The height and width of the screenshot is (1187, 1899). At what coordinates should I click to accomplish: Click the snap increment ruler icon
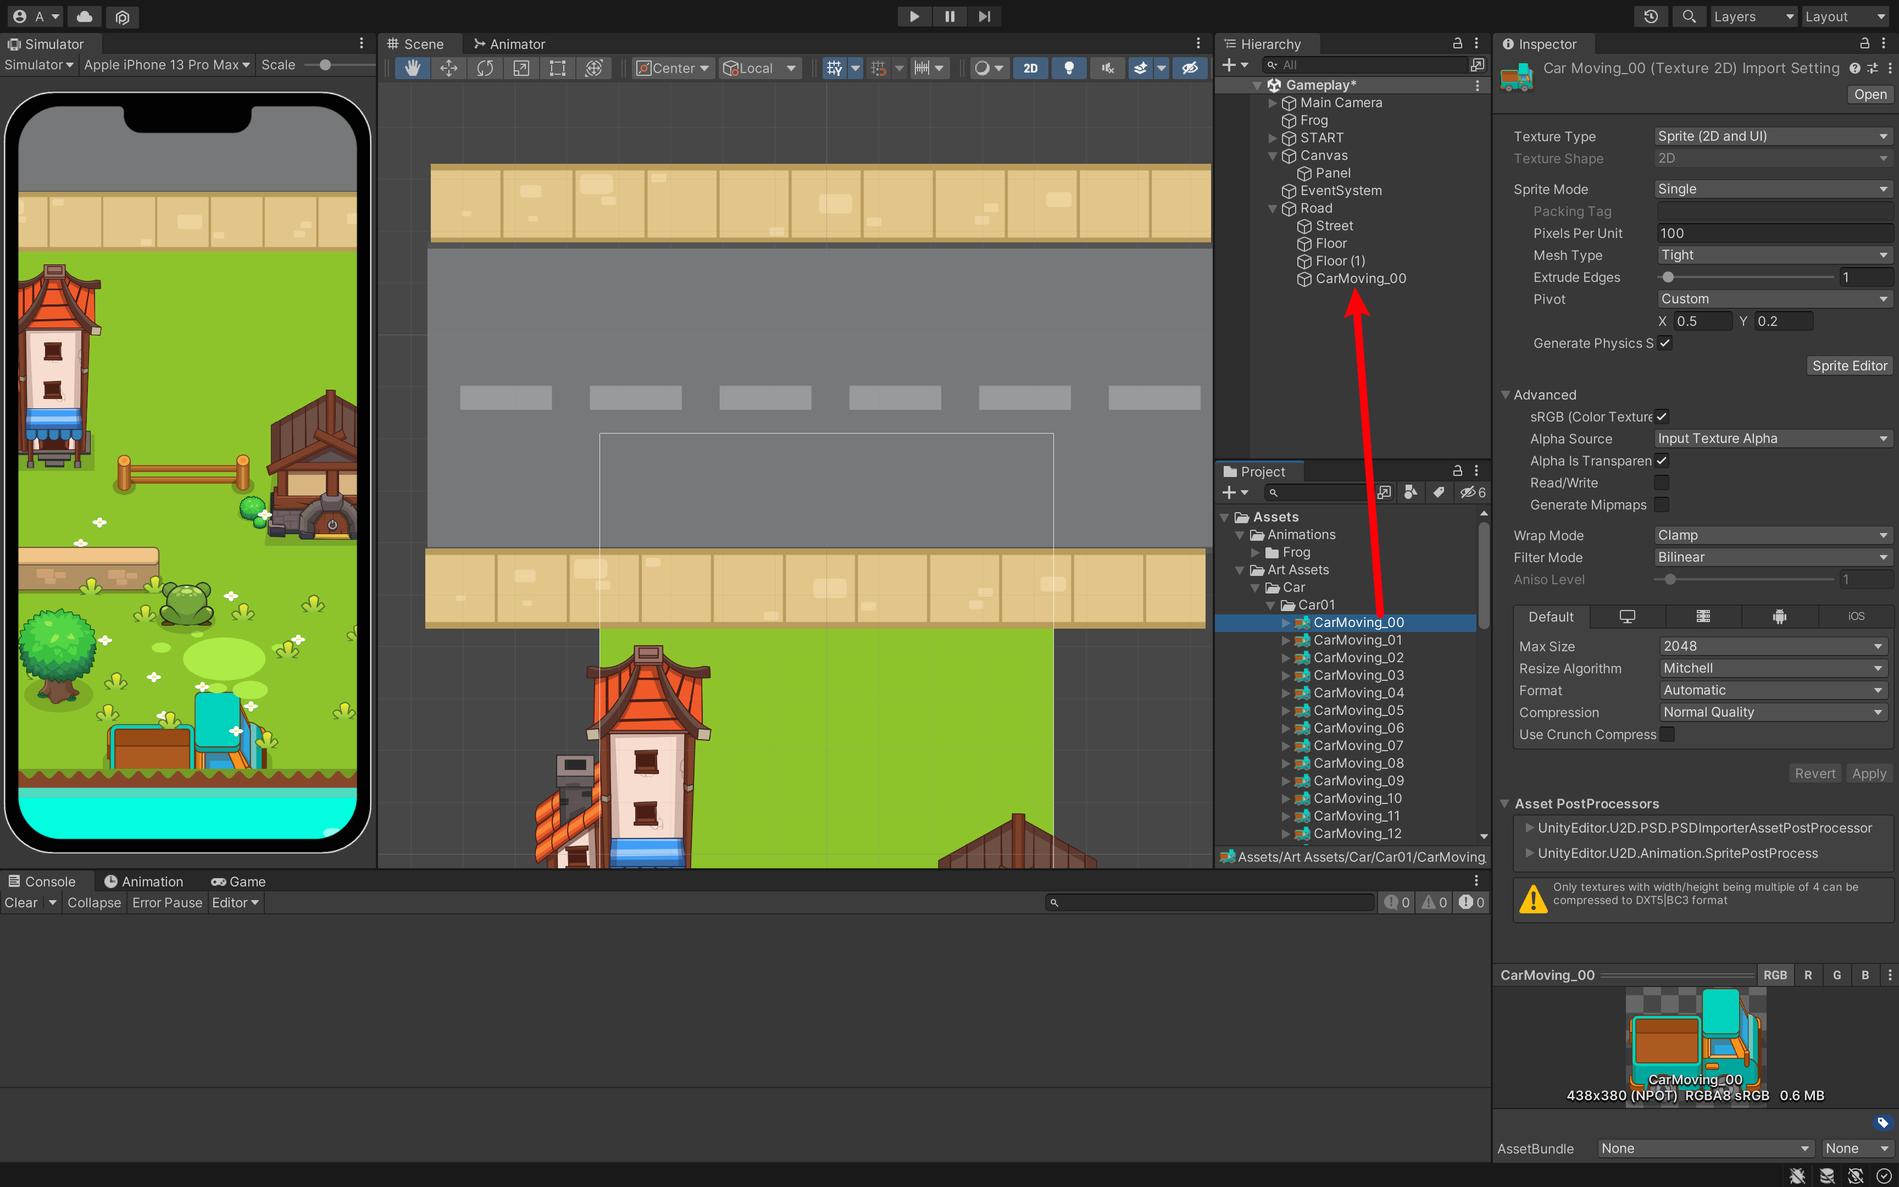click(922, 68)
